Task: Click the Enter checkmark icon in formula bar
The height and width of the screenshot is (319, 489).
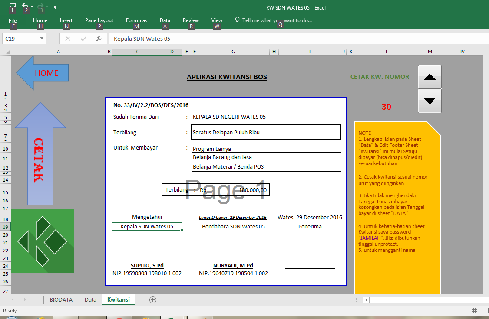Action: (83, 39)
